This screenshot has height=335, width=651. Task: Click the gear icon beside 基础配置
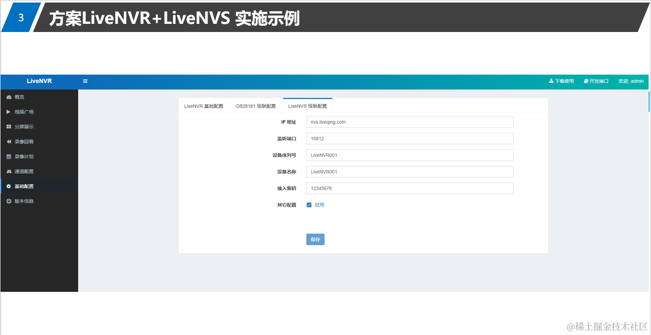[9, 186]
